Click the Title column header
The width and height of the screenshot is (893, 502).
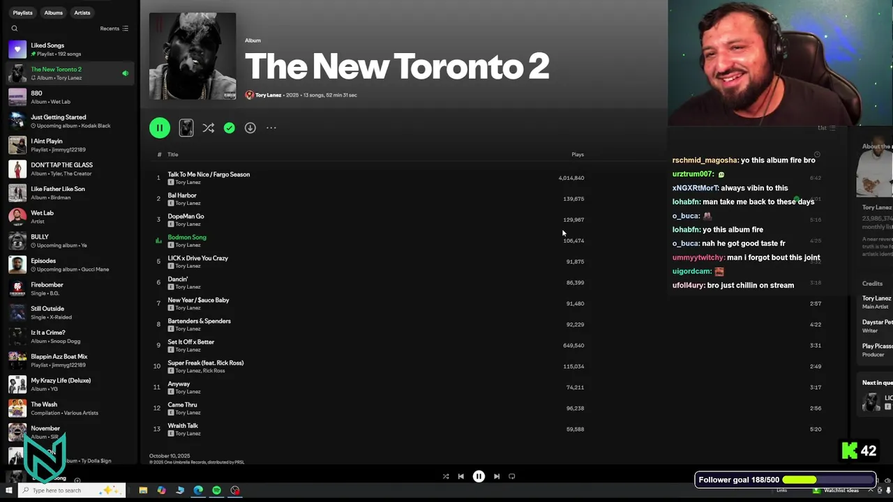pyautogui.click(x=172, y=154)
